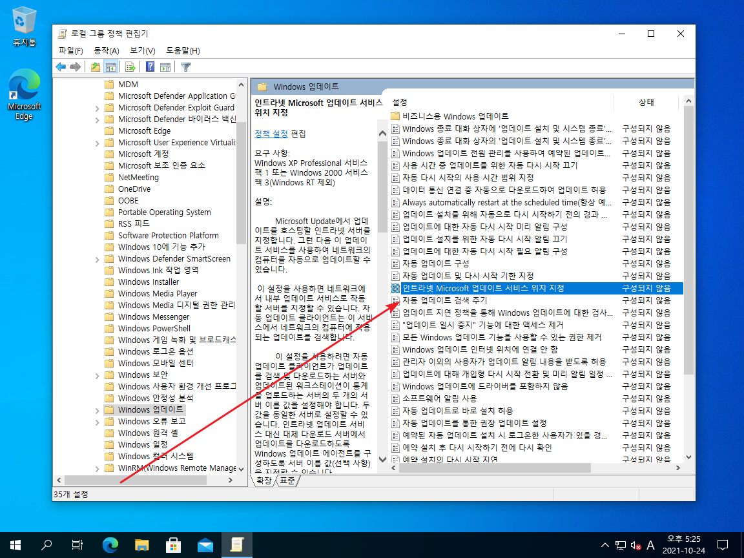Image resolution: width=744 pixels, height=558 pixels.
Task: Expand the Windows 오류 보고 tree node
Action: [x=98, y=422]
